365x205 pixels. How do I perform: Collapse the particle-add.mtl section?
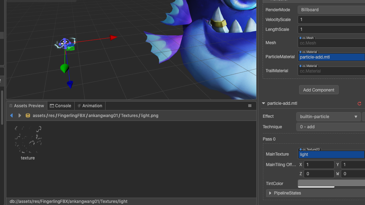click(x=264, y=103)
